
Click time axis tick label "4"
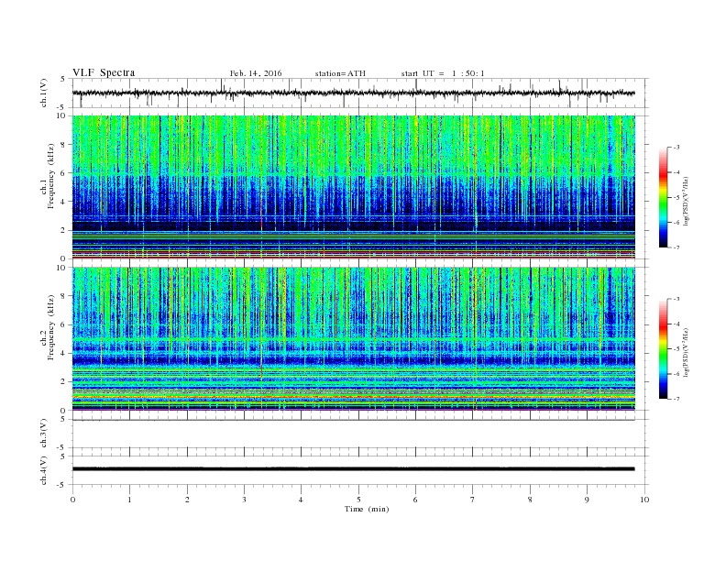pos(301,500)
